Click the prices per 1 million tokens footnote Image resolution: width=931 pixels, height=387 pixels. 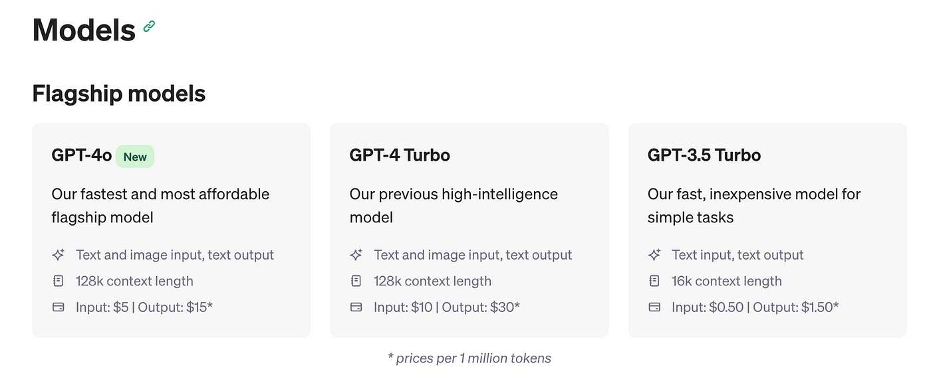[469, 358]
